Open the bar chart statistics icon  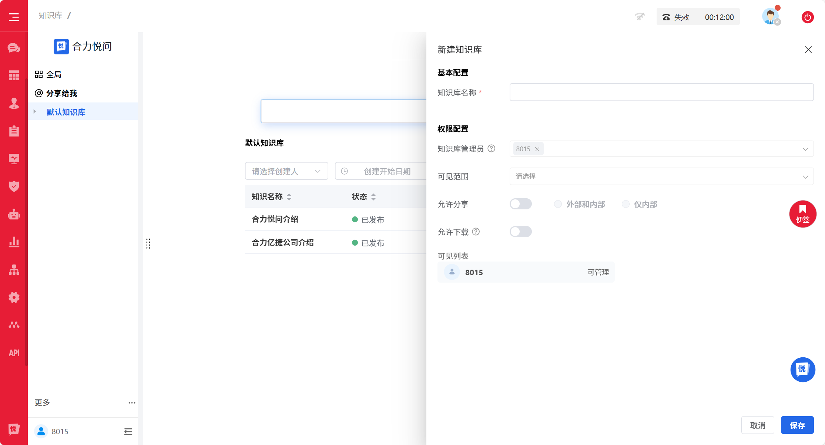click(14, 242)
